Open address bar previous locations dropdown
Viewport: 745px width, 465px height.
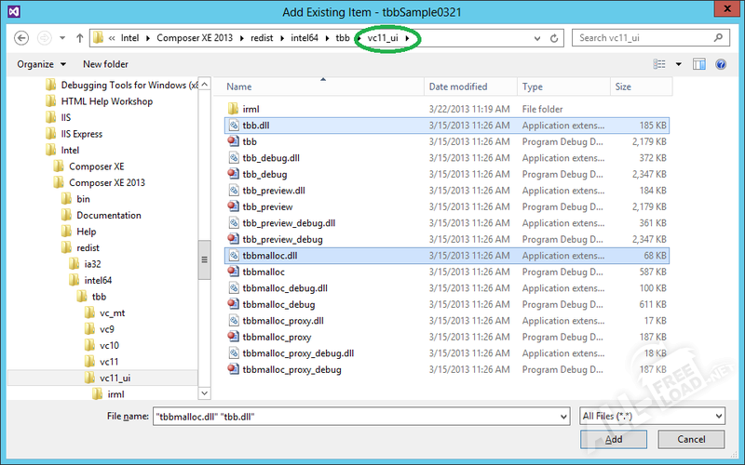point(535,38)
